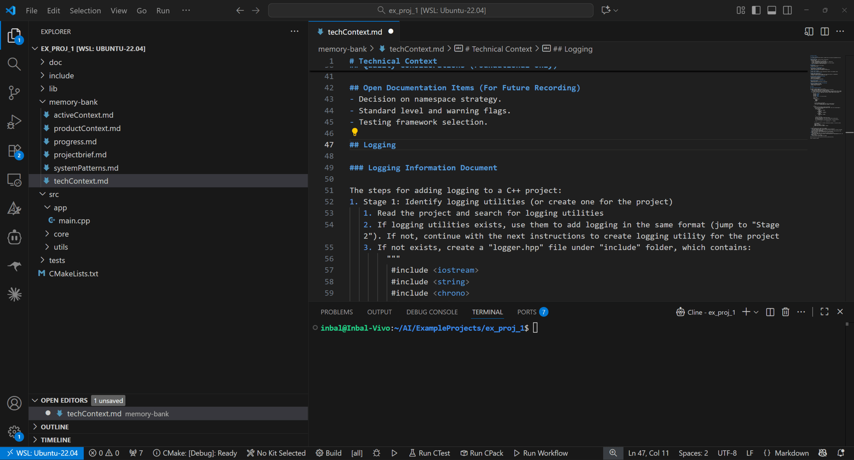Open Remote Explorer view
The height and width of the screenshot is (460, 854).
(x=14, y=180)
